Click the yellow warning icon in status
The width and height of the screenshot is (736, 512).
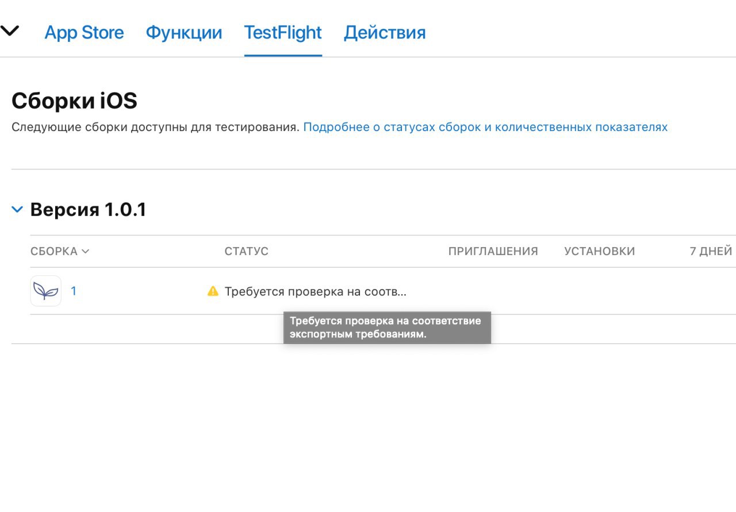pos(213,291)
